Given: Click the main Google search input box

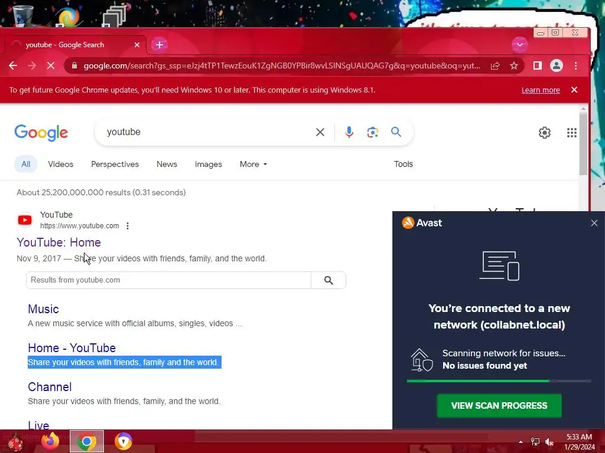Looking at the screenshot, I should coord(209,132).
